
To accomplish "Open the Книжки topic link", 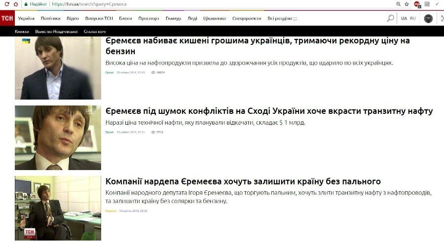I will (22, 32).
